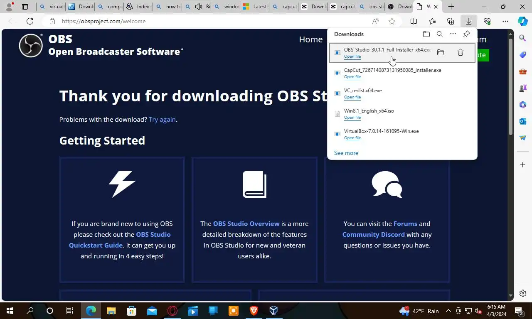Open File Explorer from taskbar
Viewport: 532px width, 319px height.
(111, 311)
